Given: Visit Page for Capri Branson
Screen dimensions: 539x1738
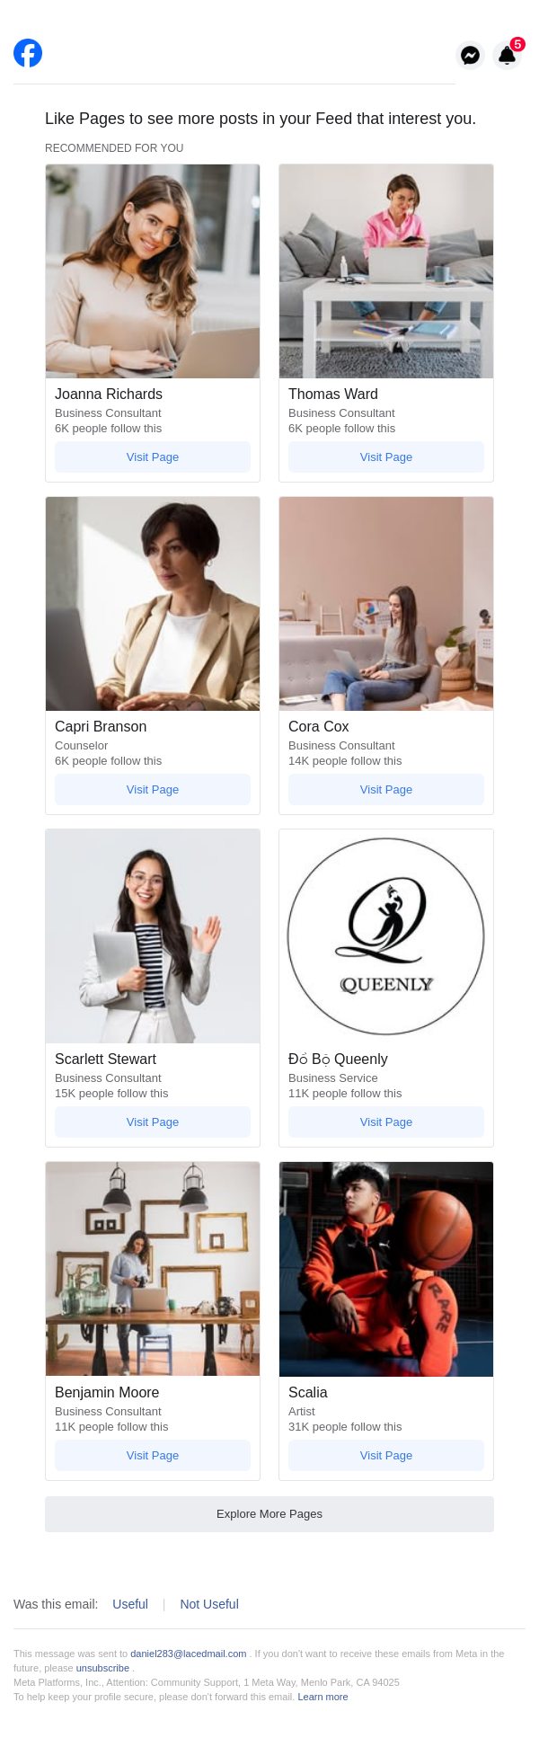Looking at the screenshot, I should pos(153,790).
